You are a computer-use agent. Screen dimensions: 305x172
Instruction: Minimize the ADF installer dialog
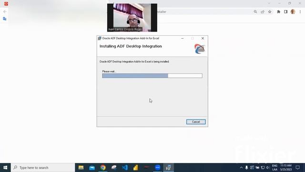pyautogui.click(x=182, y=38)
